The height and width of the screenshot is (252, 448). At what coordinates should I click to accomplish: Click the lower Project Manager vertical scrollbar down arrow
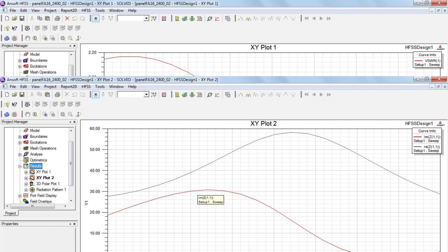tap(71, 201)
